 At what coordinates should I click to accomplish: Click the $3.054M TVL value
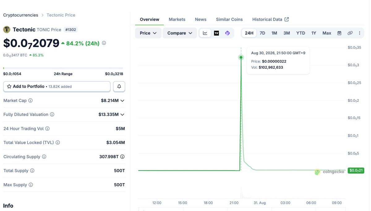tap(116, 143)
